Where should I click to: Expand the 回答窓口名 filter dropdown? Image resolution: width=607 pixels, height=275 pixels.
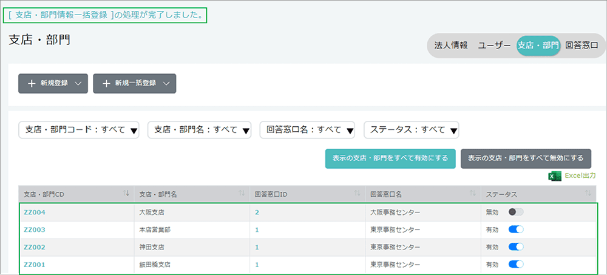pos(307,129)
